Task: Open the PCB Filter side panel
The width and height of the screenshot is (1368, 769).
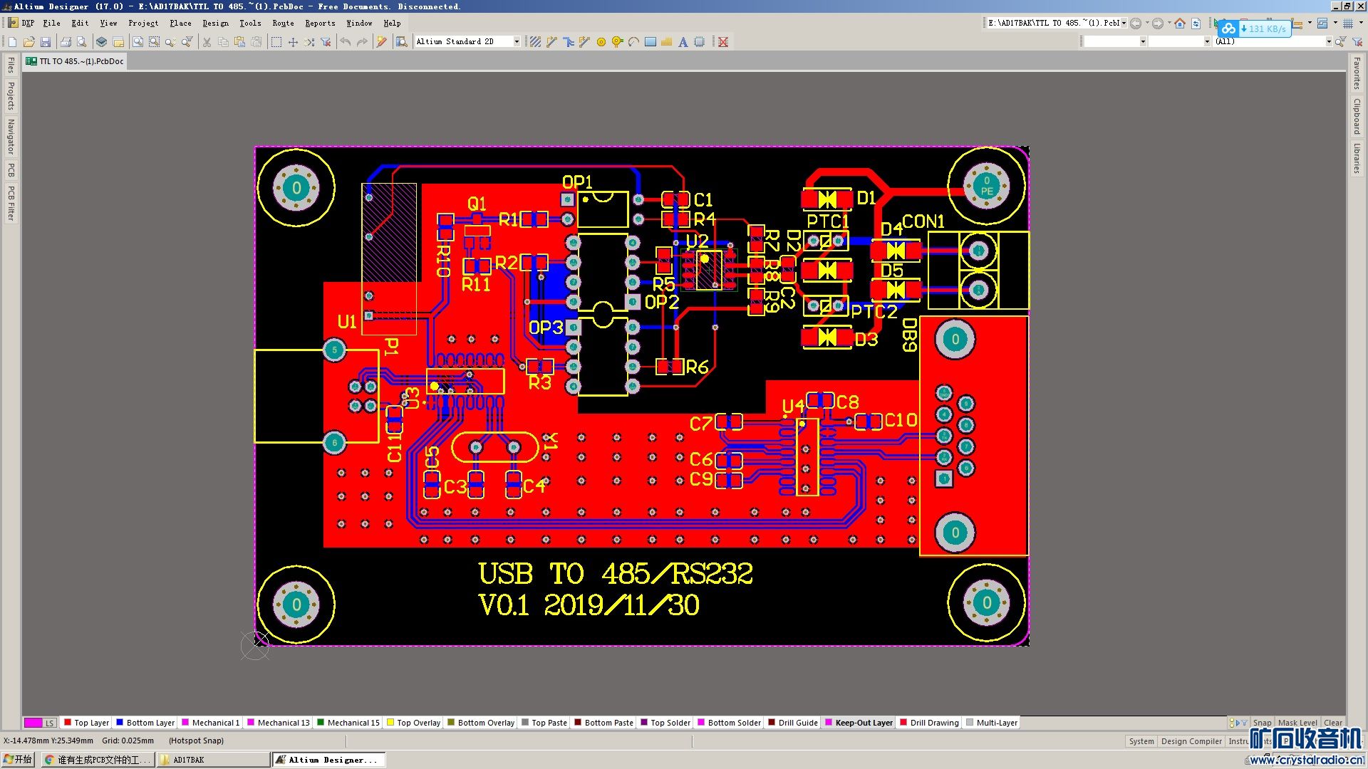Action: 11,203
